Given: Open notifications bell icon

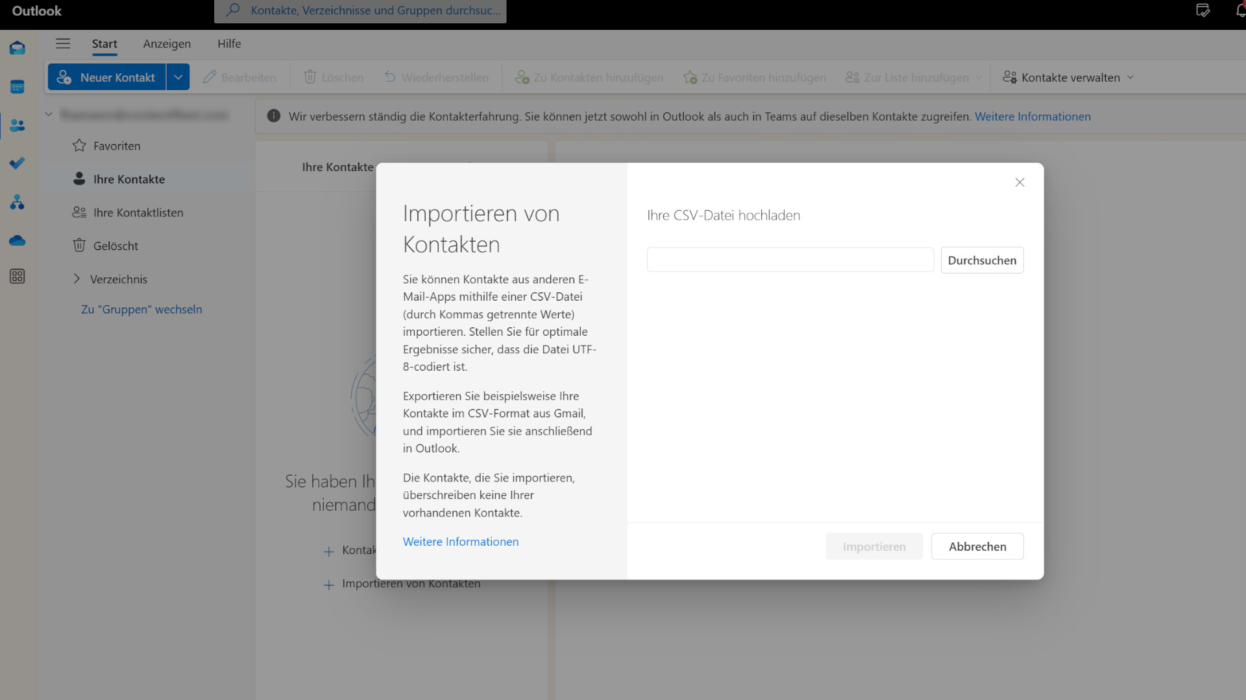Looking at the screenshot, I should (1240, 10).
